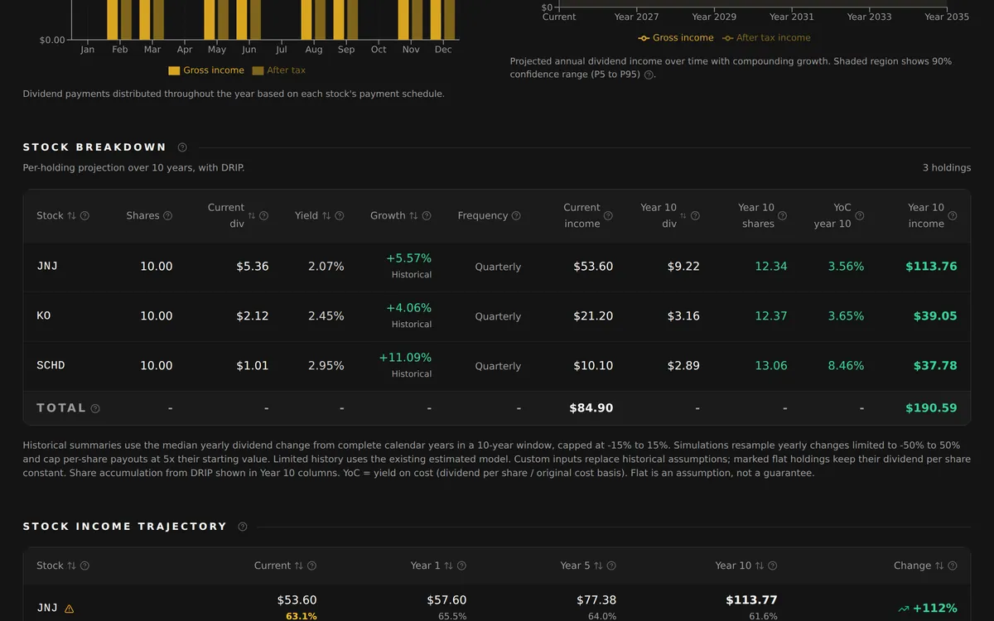This screenshot has width=994, height=621.
Task: Open help icon after the P5 to P95 text
Action: 649,75
